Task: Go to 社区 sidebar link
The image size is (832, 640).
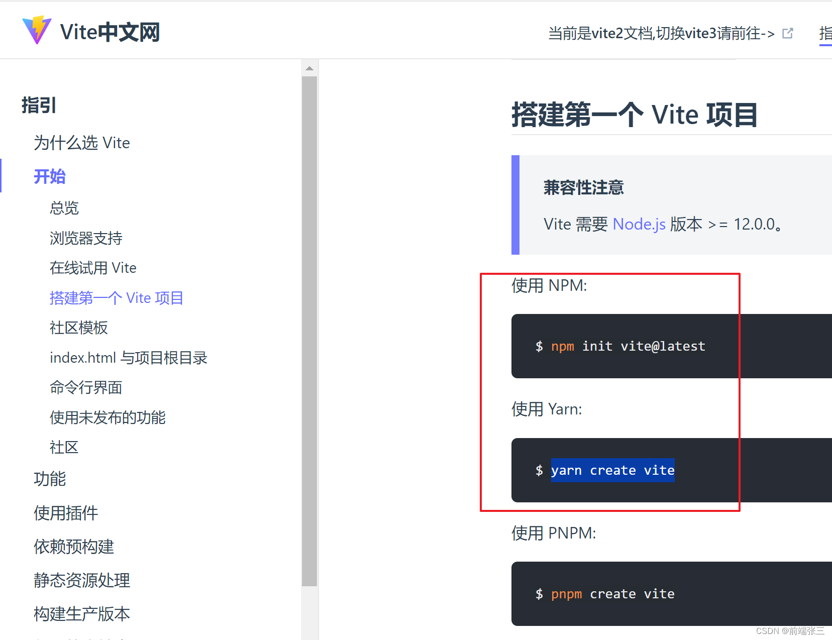Action: click(64, 447)
